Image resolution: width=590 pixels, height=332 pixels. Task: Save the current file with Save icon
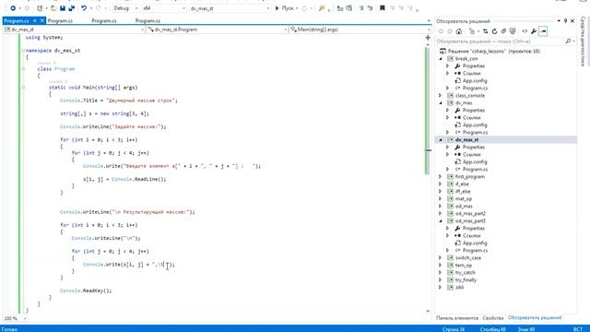63,8
